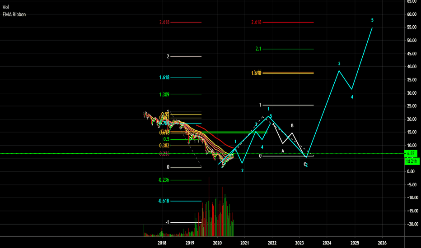The height and width of the screenshot is (248, 421).
Task: Click the 50.00 price axis label
Action: coord(412,41)
